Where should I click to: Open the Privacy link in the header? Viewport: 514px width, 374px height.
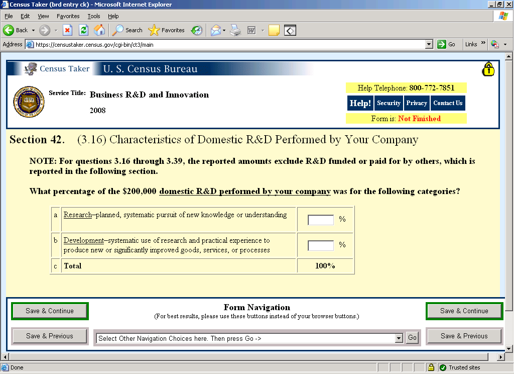click(417, 103)
